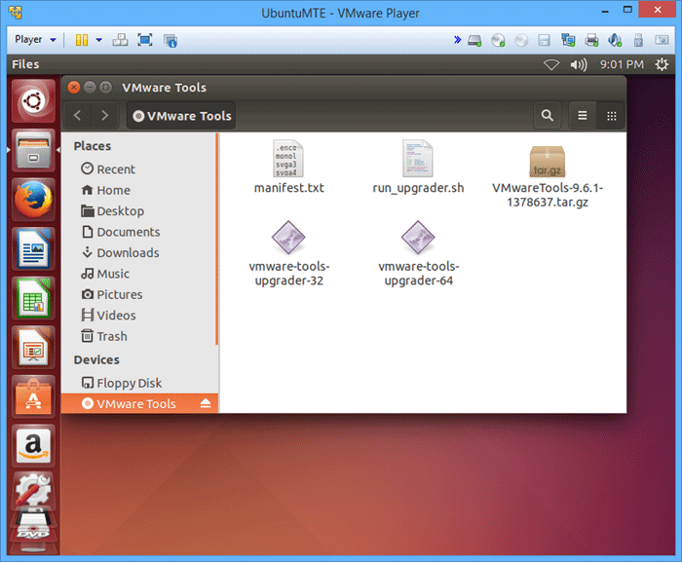
Task: Select the run_upgrader.sh script
Action: (x=418, y=167)
